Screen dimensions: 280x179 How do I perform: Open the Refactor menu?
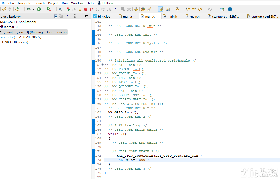(8, 3)
